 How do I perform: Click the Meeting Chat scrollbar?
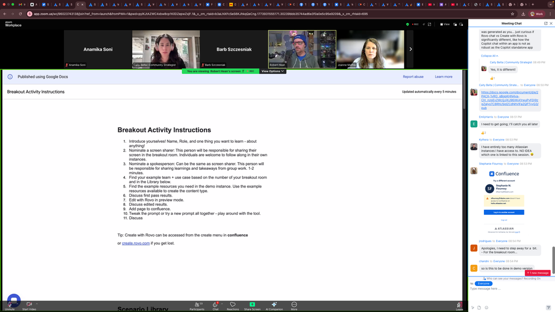[x=553, y=260]
